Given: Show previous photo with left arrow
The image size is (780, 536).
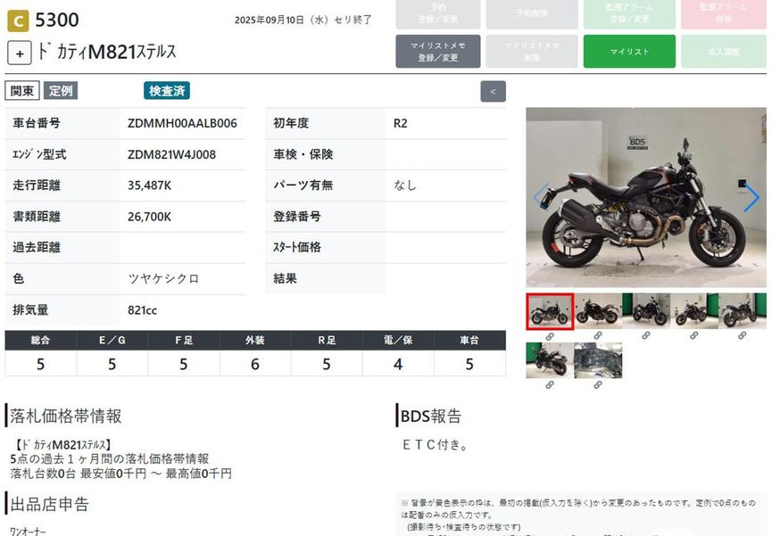Looking at the screenshot, I should coord(539,198).
